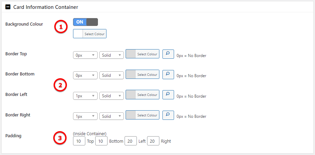Screen dimensions: 315x155
Task: Open the Border Top style dropdown
Action: (111, 55)
